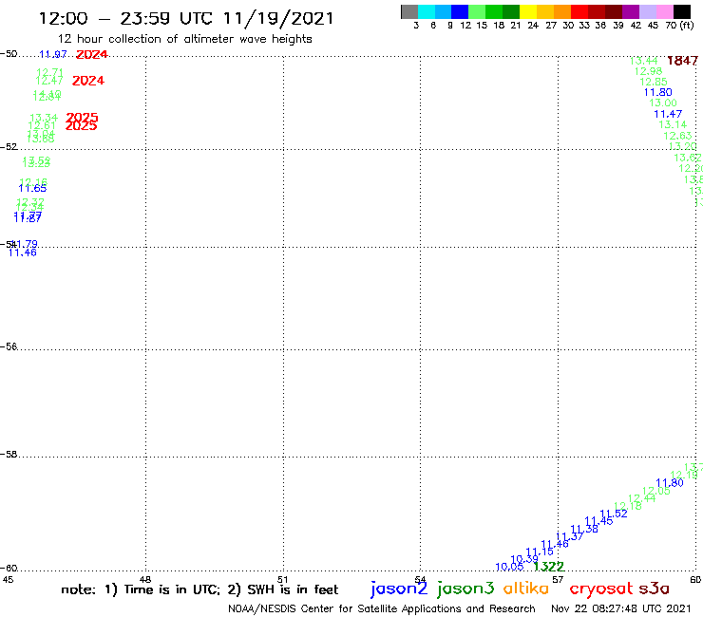Click the longitude axis label '48'
Image resolution: width=703 pixels, height=617 pixels.
(x=145, y=579)
